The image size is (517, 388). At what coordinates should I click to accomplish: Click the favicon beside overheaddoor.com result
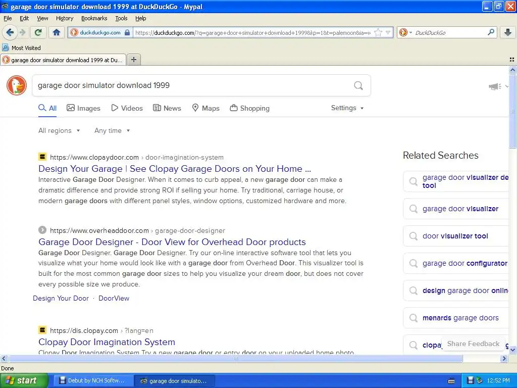(x=42, y=230)
